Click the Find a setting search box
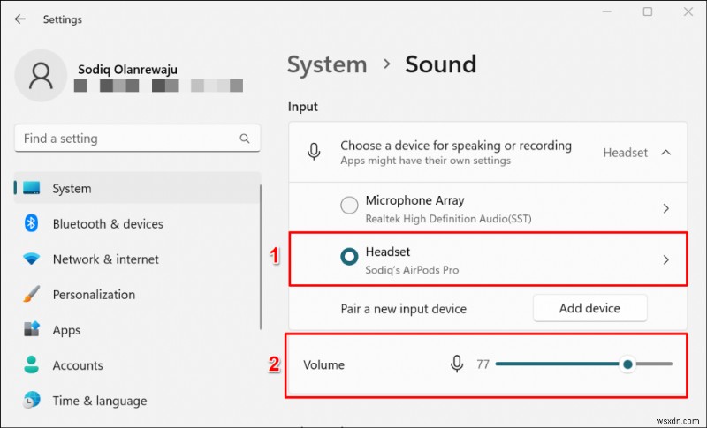The height and width of the screenshot is (428, 707). [124, 139]
